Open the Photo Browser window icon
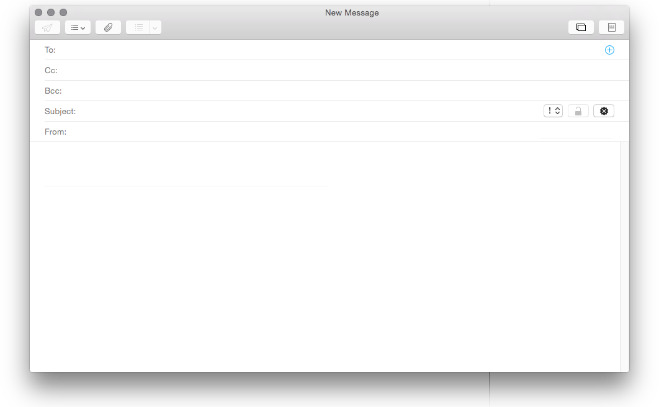 [x=581, y=28]
